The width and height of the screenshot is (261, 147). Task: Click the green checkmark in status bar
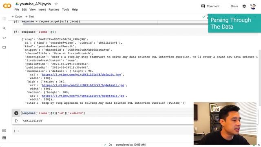[x=105, y=145]
